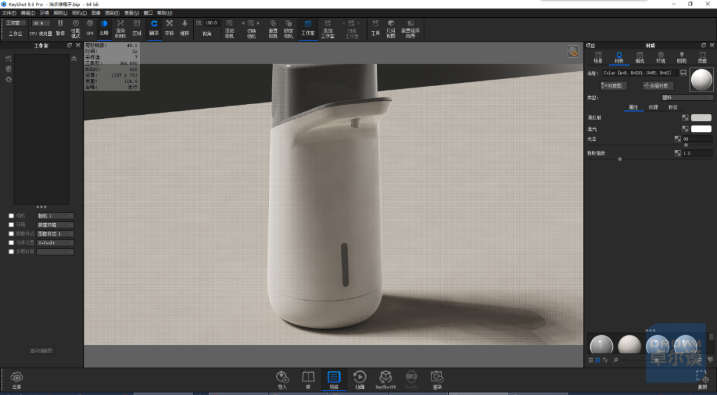
Task: Toggle 光泽 texture checker icon
Action: pos(678,139)
